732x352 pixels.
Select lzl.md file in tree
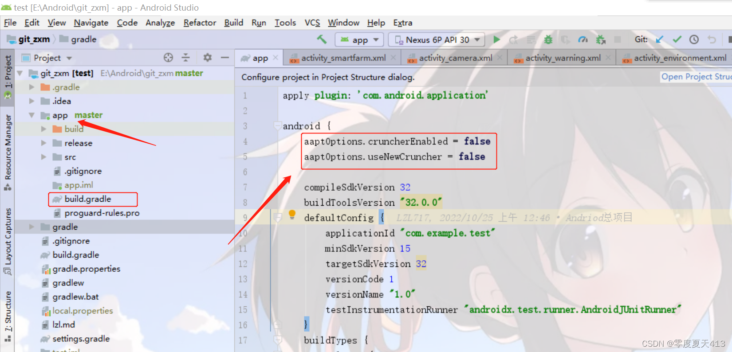[x=63, y=325]
